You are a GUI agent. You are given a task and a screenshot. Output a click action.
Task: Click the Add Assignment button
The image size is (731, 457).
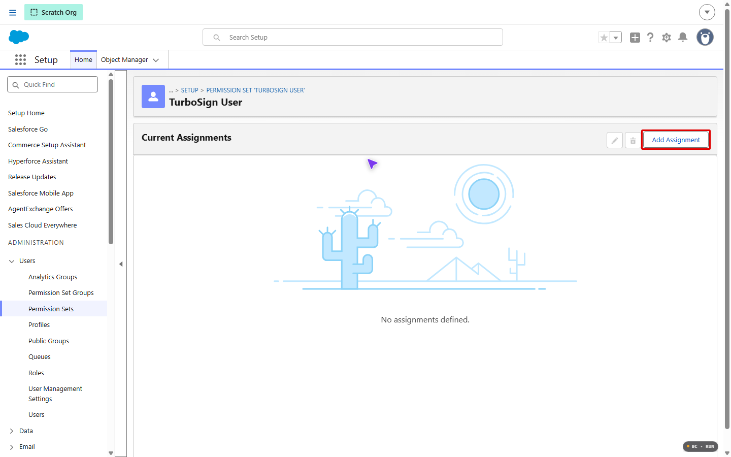click(x=676, y=140)
